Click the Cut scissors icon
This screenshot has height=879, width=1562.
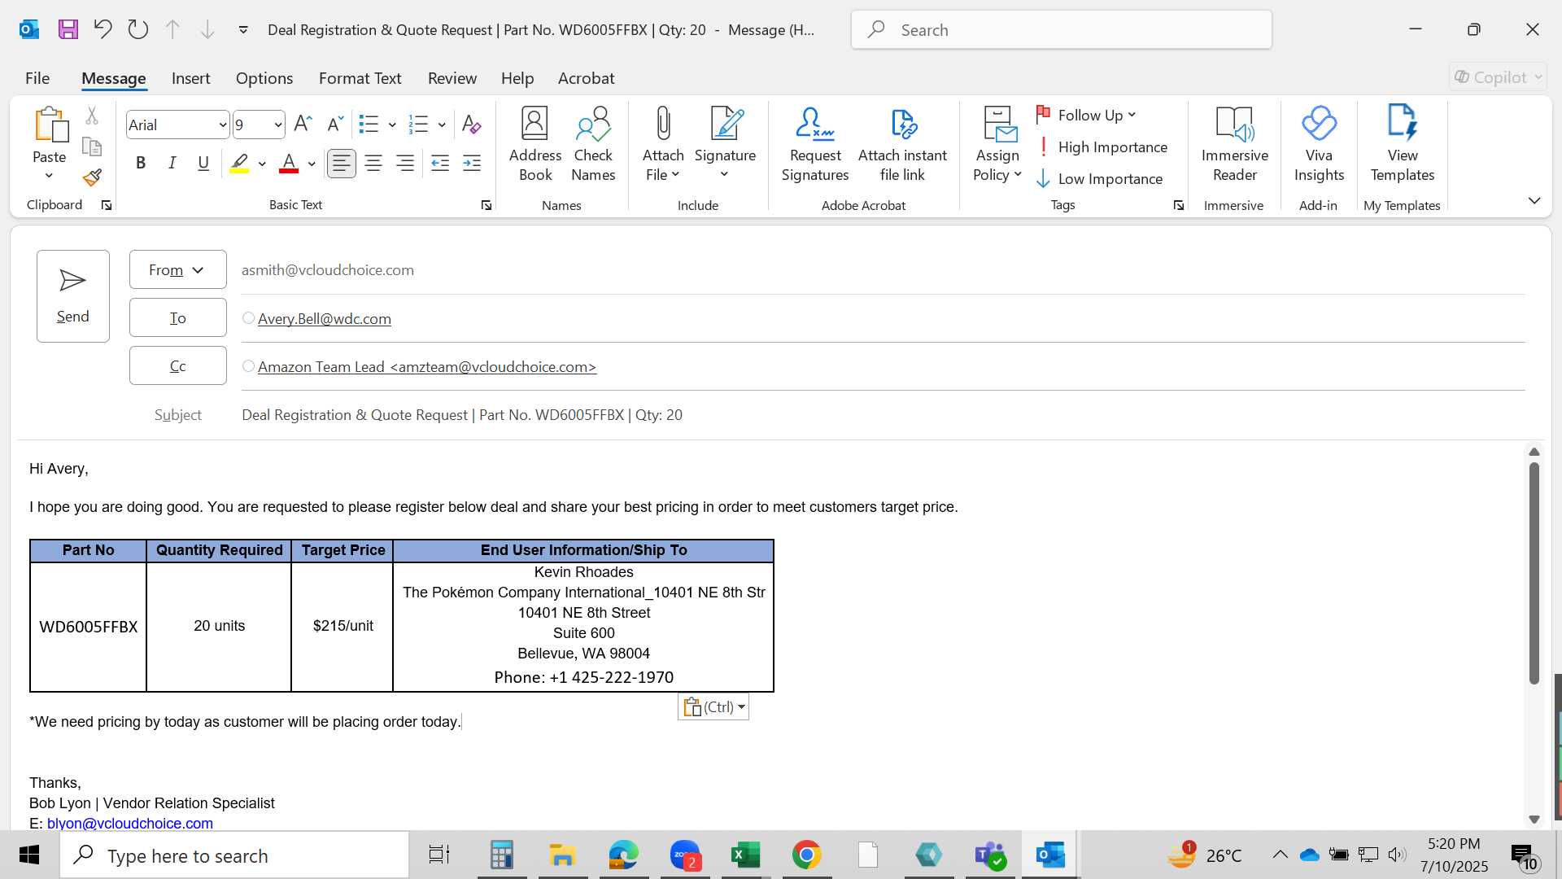click(x=92, y=116)
